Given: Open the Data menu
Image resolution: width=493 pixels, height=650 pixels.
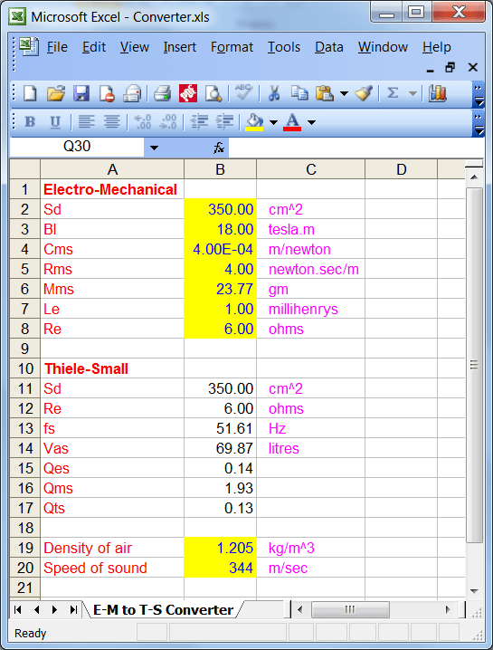Looking at the screenshot, I should 329,47.
